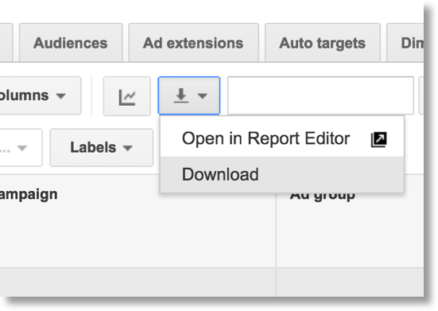Switch to the Ad extensions tab

(x=193, y=43)
